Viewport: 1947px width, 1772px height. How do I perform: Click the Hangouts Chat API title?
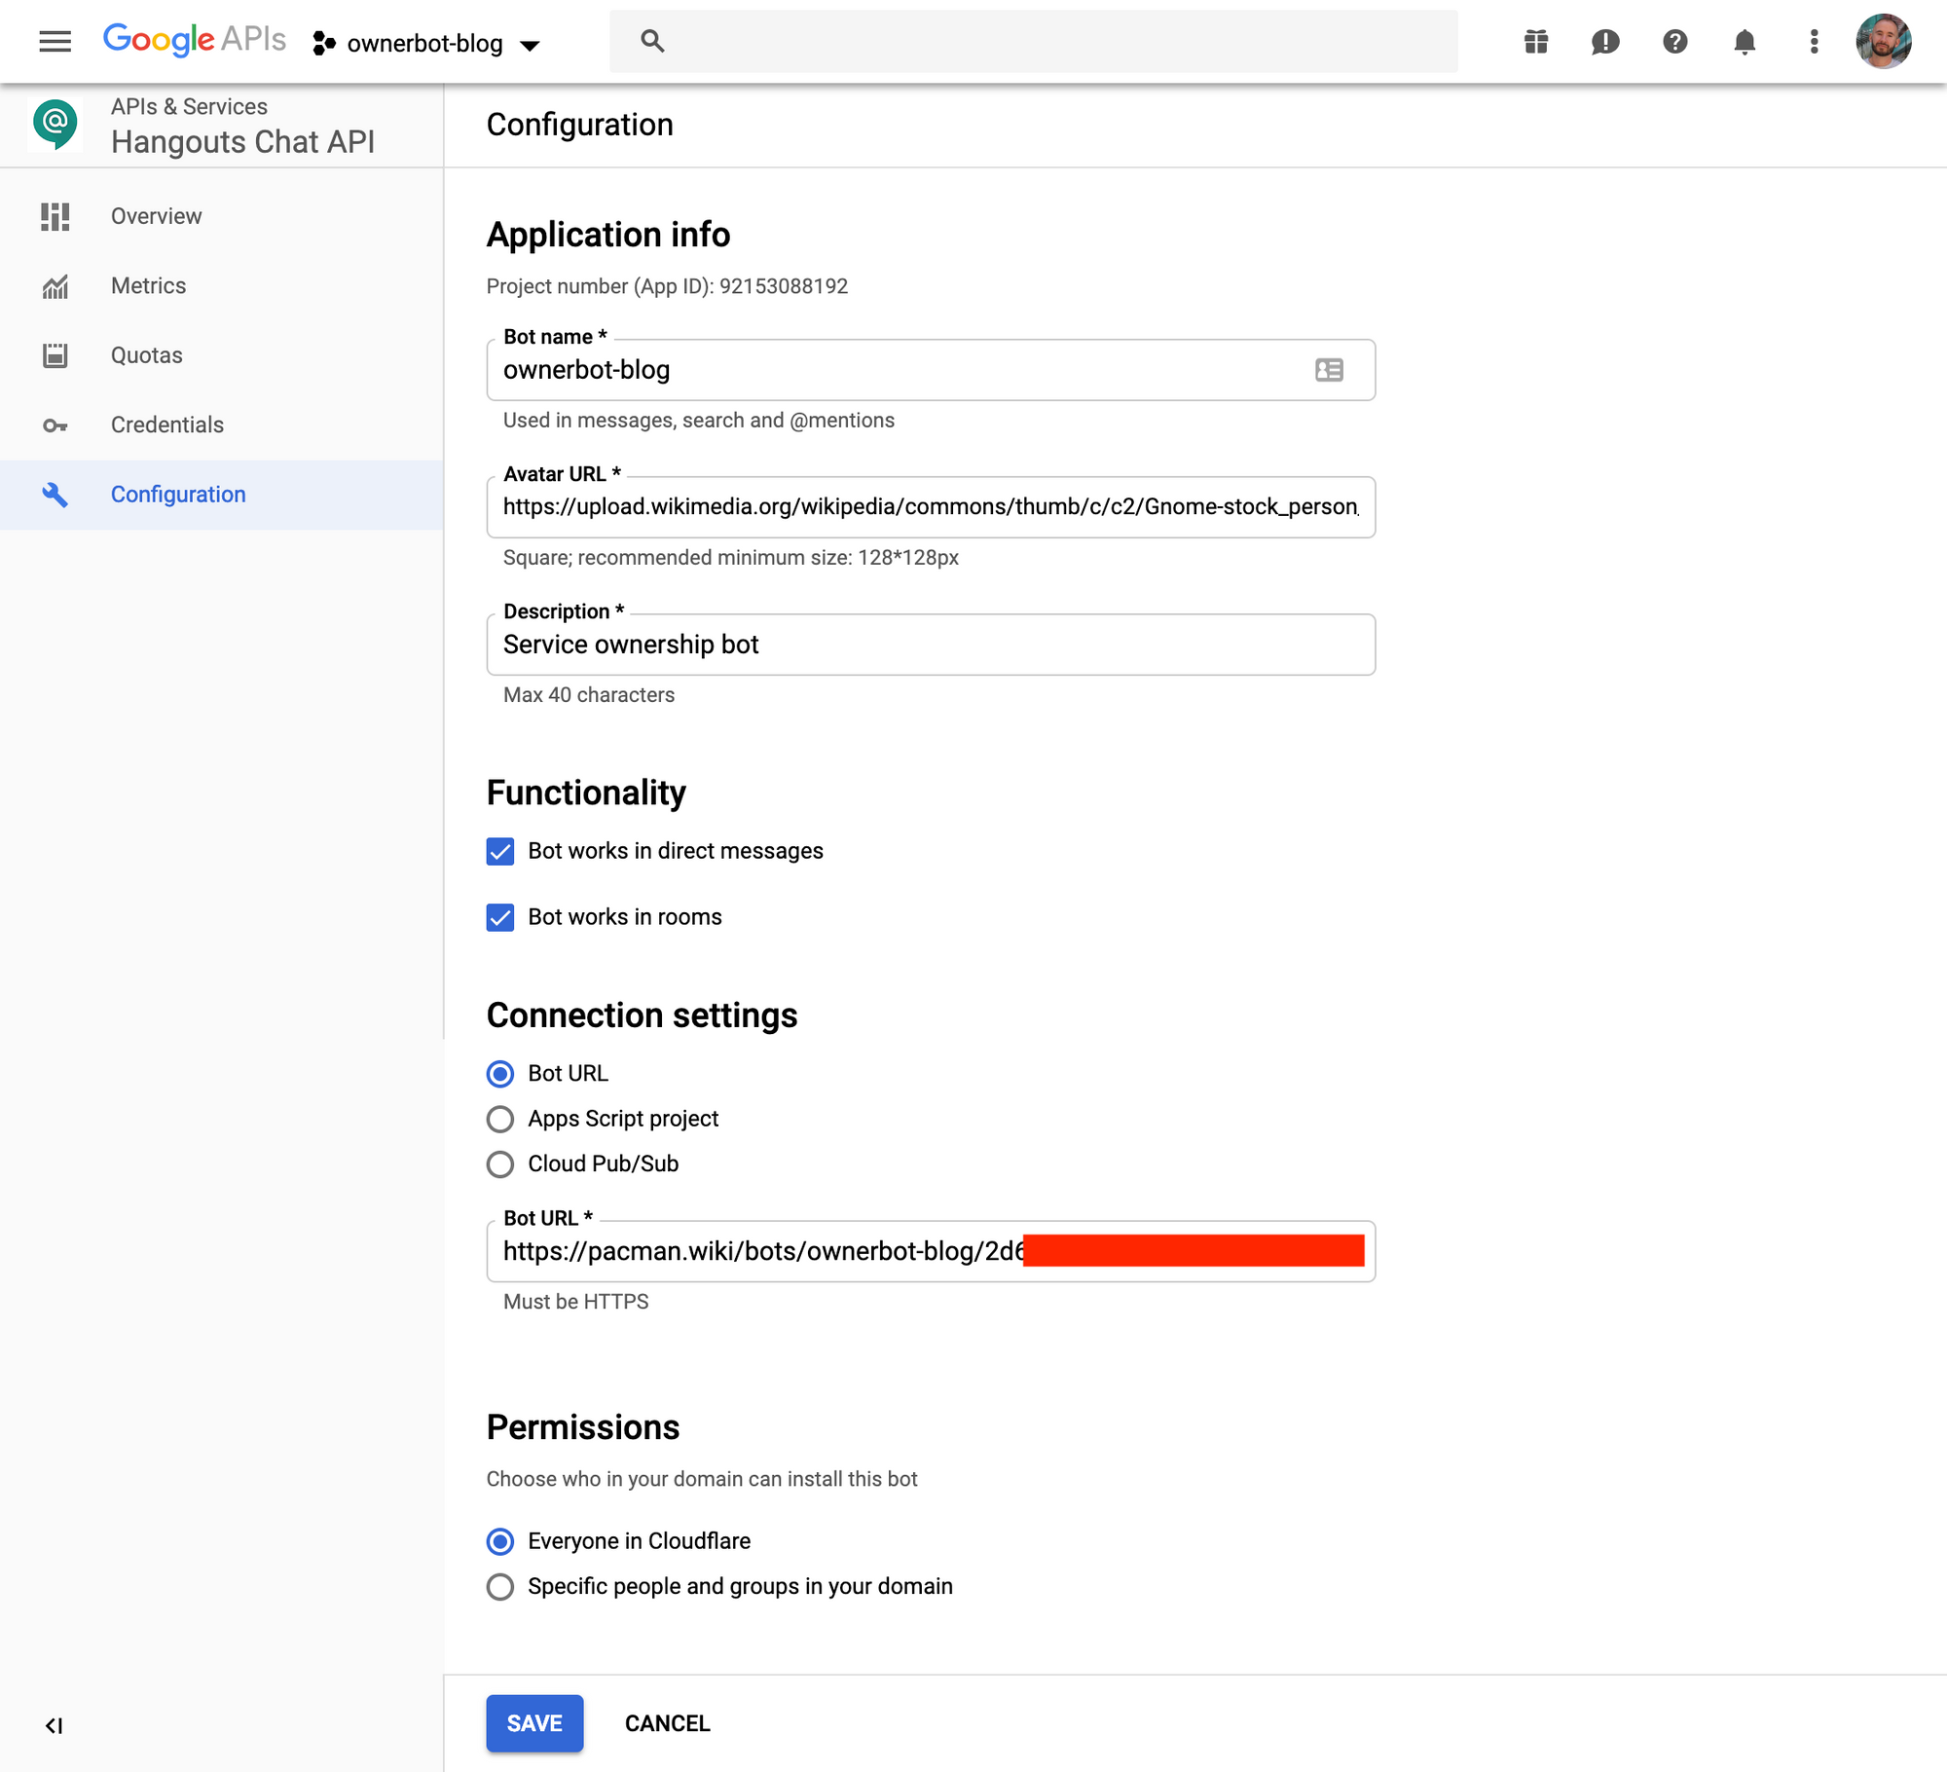click(x=242, y=142)
